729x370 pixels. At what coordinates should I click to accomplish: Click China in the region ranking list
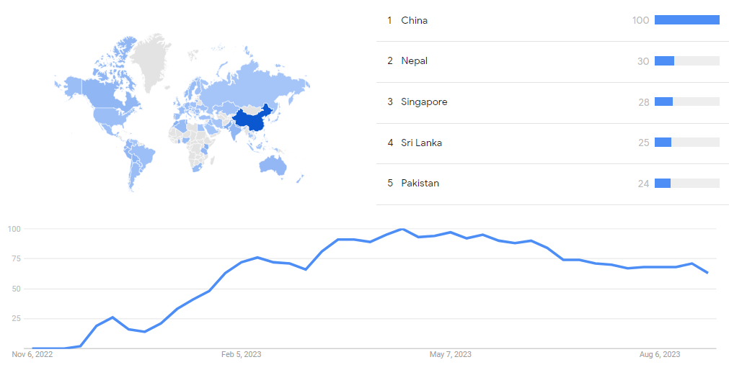(x=415, y=20)
